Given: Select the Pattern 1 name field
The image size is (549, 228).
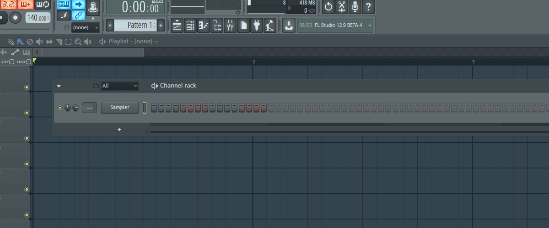Looking at the screenshot, I should (135, 25).
